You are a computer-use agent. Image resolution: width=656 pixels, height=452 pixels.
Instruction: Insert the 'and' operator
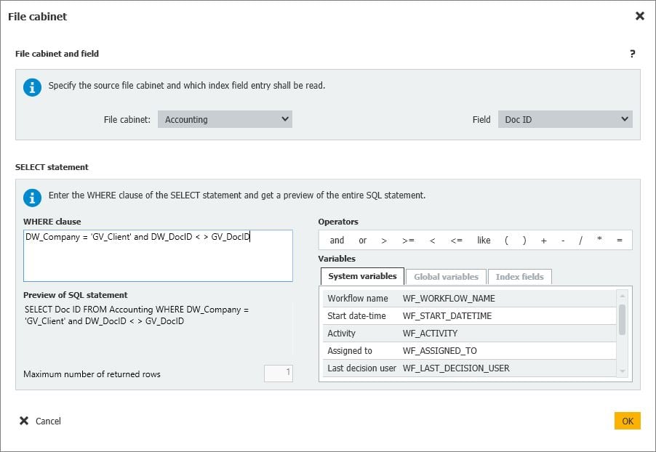click(x=337, y=241)
